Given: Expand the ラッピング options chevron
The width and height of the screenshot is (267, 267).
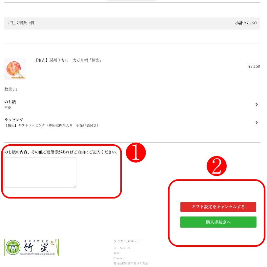Looking at the screenshot, I should click(257, 123).
